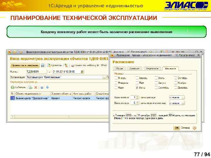Click the Провести post icon
The height and width of the screenshot is (158, 211).
click(49, 66)
